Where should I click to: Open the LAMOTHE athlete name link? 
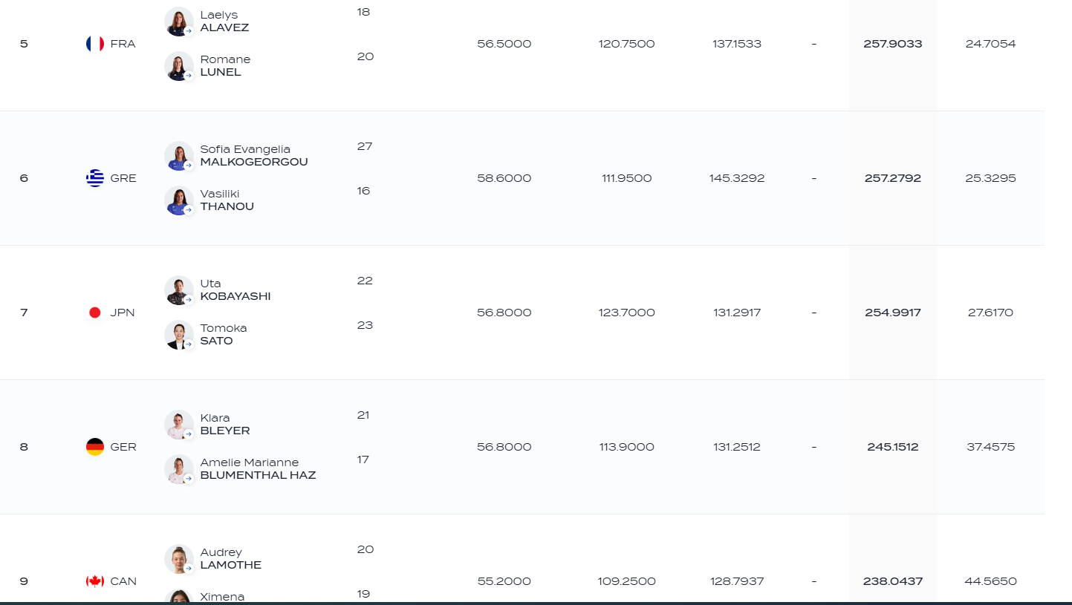pos(231,565)
